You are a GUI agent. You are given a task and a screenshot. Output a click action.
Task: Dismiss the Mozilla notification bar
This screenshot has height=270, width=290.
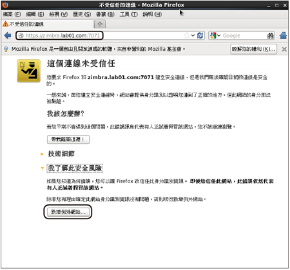[x=284, y=50]
